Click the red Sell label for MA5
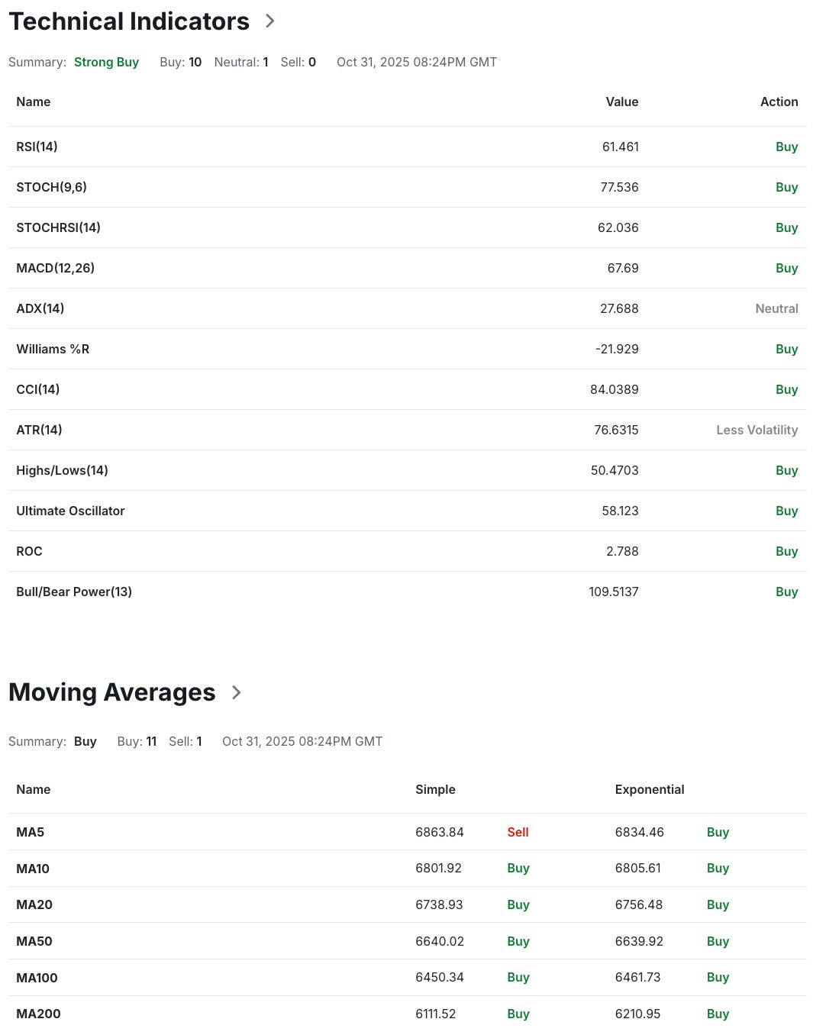The width and height of the screenshot is (826, 1035). pyautogui.click(x=518, y=832)
